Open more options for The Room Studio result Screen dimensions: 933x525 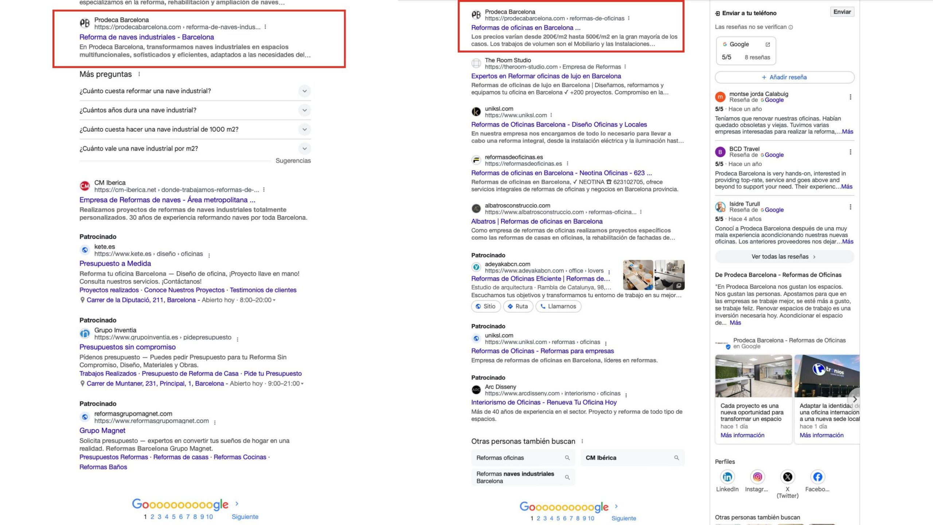(625, 67)
